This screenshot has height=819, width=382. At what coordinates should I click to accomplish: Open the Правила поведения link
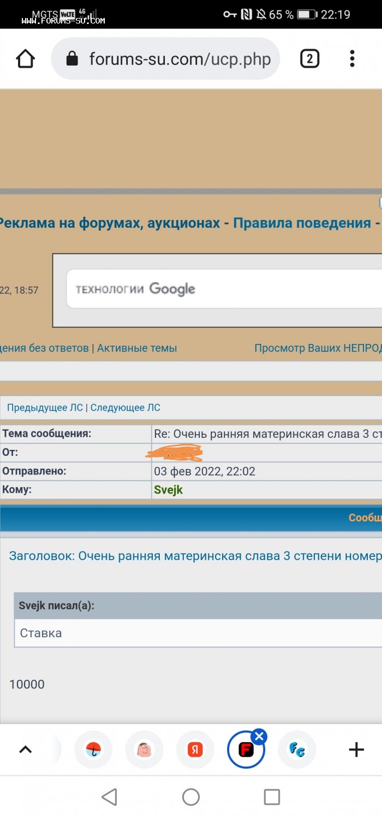[x=302, y=223]
